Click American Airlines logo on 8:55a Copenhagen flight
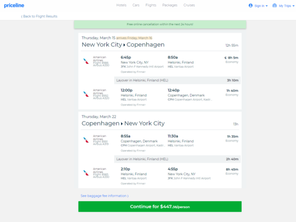 (86, 140)
